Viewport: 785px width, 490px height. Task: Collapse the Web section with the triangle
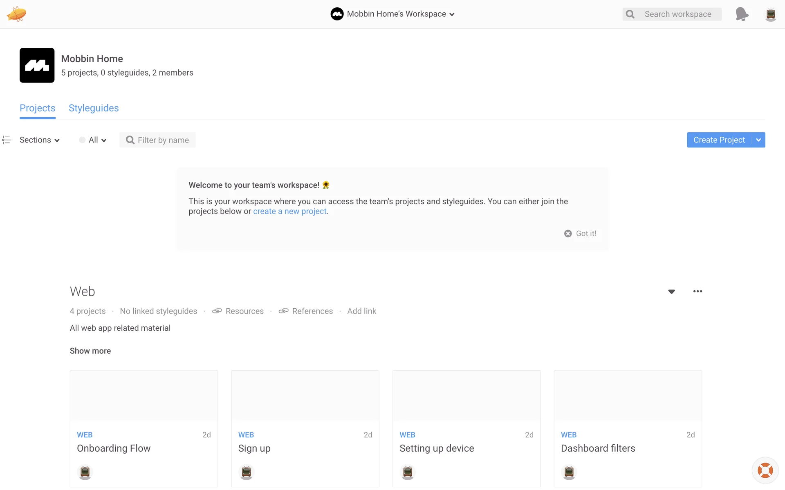pos(671,292)
